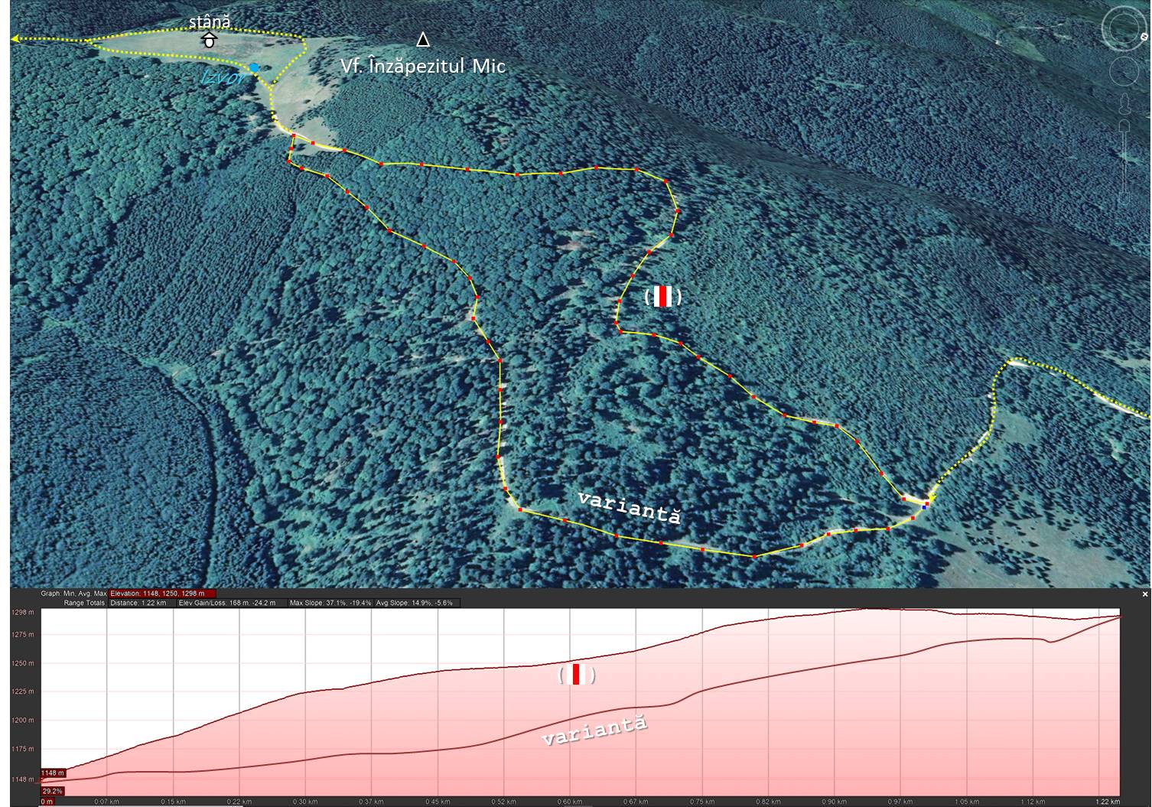Click the Street View pegman icon
This screenshot has height=807, width=1152.
click(1124, 103)
